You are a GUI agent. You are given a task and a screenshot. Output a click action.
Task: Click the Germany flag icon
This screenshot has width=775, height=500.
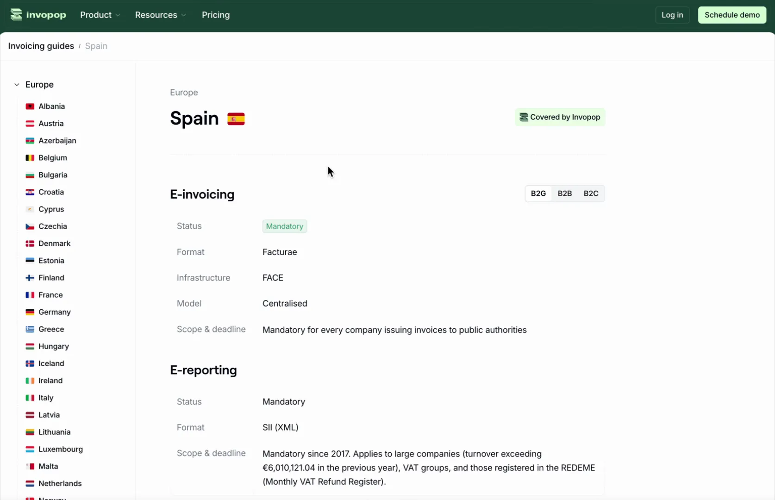tap(30, 312)
